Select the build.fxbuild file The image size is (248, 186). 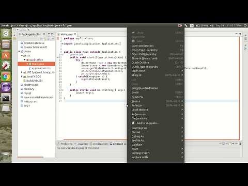pos(33,81)
